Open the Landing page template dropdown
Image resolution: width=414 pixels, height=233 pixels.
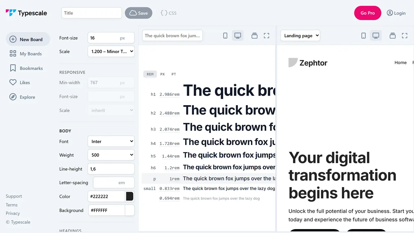[300, 36]
